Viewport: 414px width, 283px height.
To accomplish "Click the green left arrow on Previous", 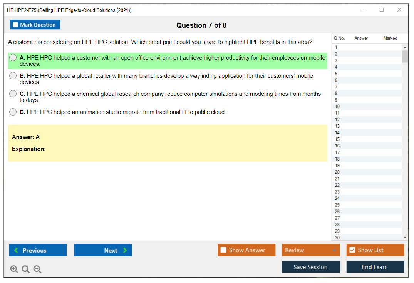I will (x=16, y=250).
